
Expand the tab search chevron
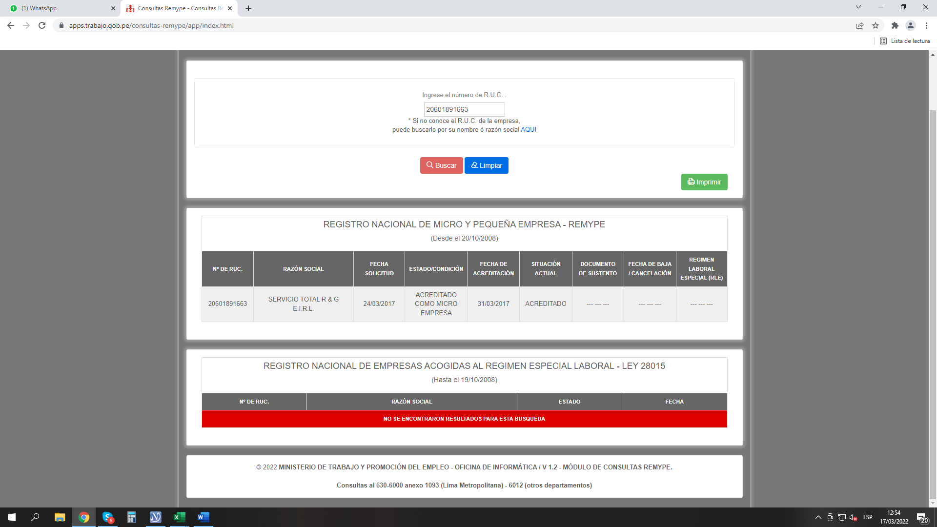point(858,7)
